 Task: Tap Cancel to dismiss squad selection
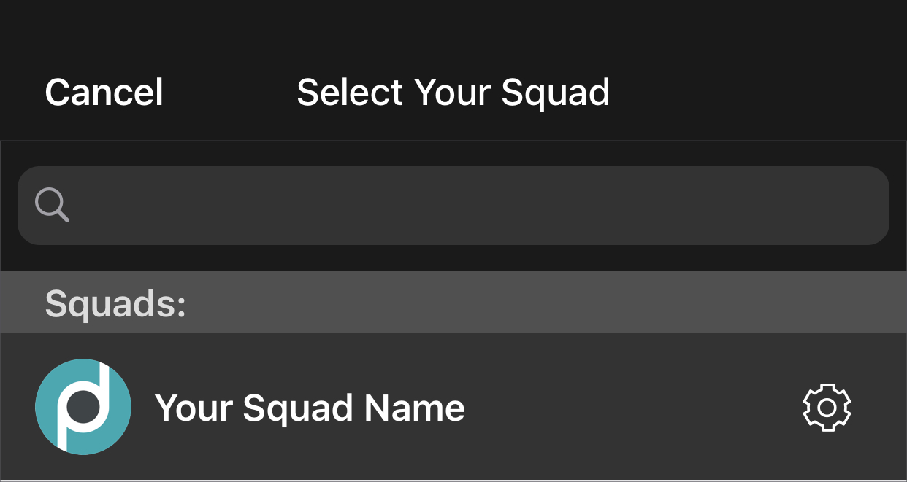(104, 93)
